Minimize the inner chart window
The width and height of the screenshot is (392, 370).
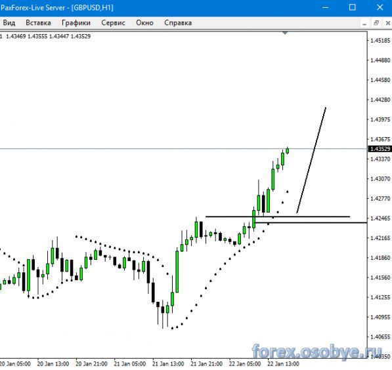point(364,23)
